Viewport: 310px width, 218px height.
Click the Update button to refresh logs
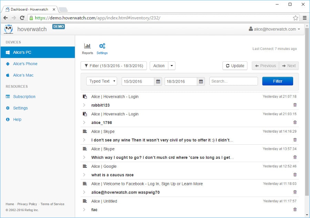235,66
